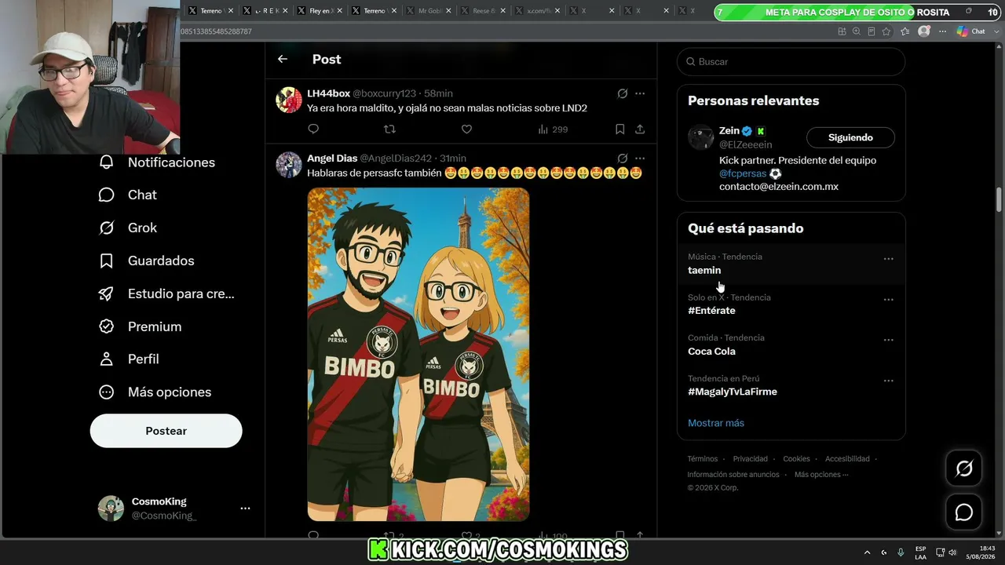The image size is (1005, 565).
Task: Open the Privacidad footer link
Action: click(x=751, y=459)
